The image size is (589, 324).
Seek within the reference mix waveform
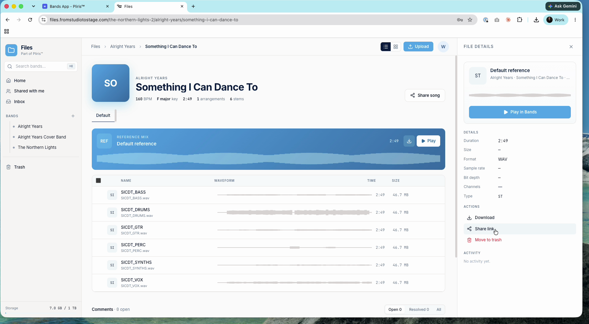click(268, 159)
